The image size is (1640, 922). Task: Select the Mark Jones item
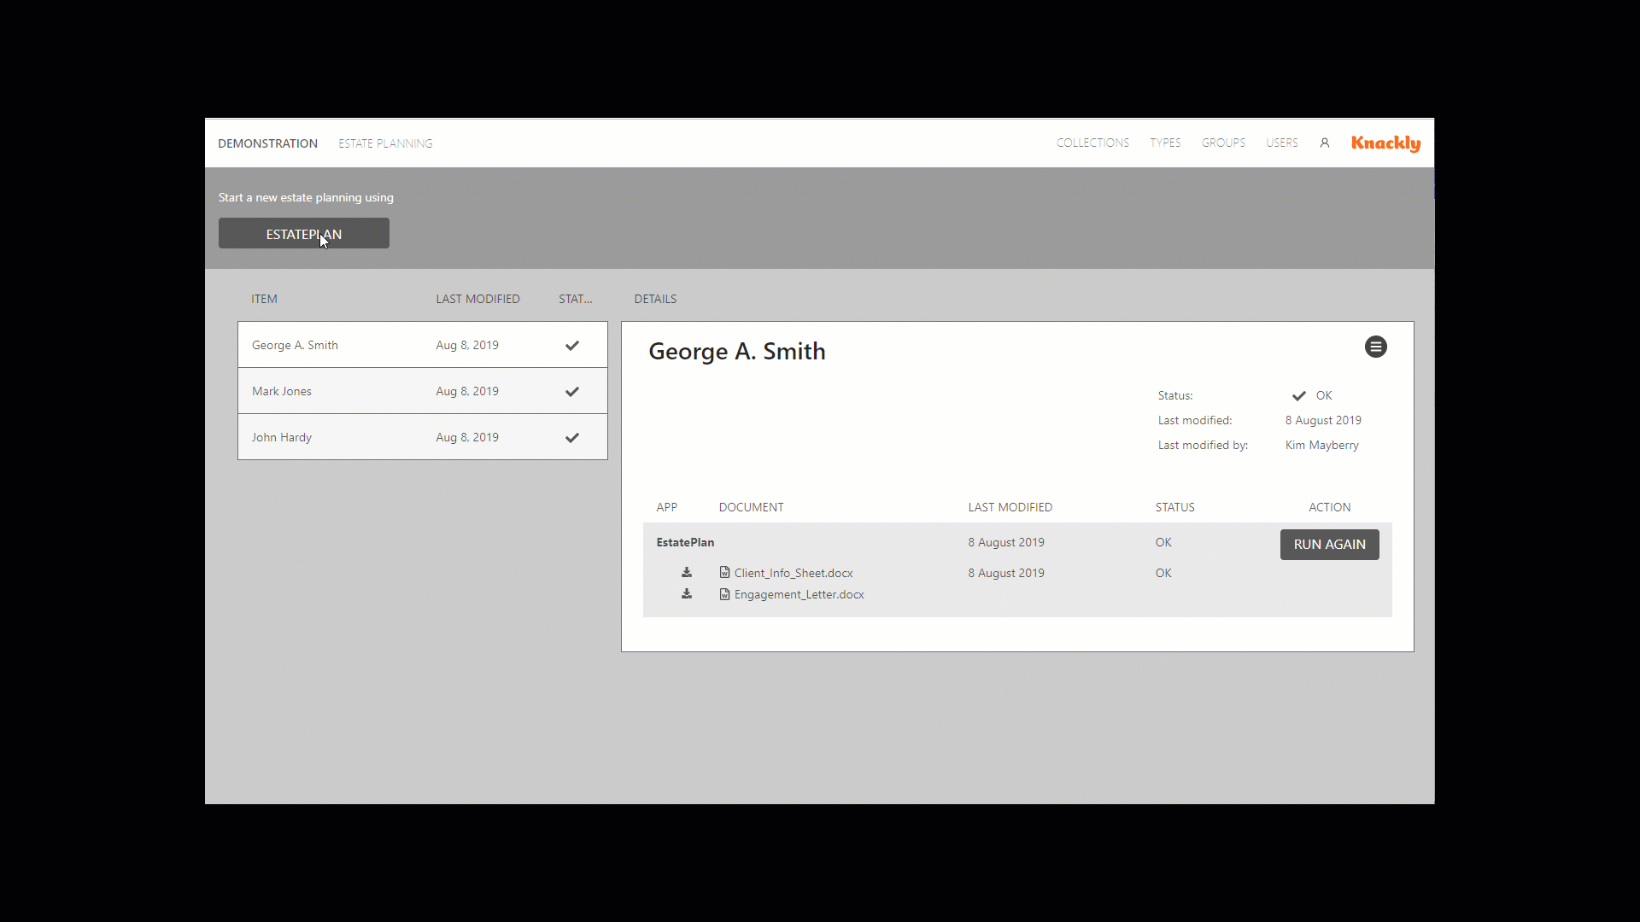(x=423, y=391)
